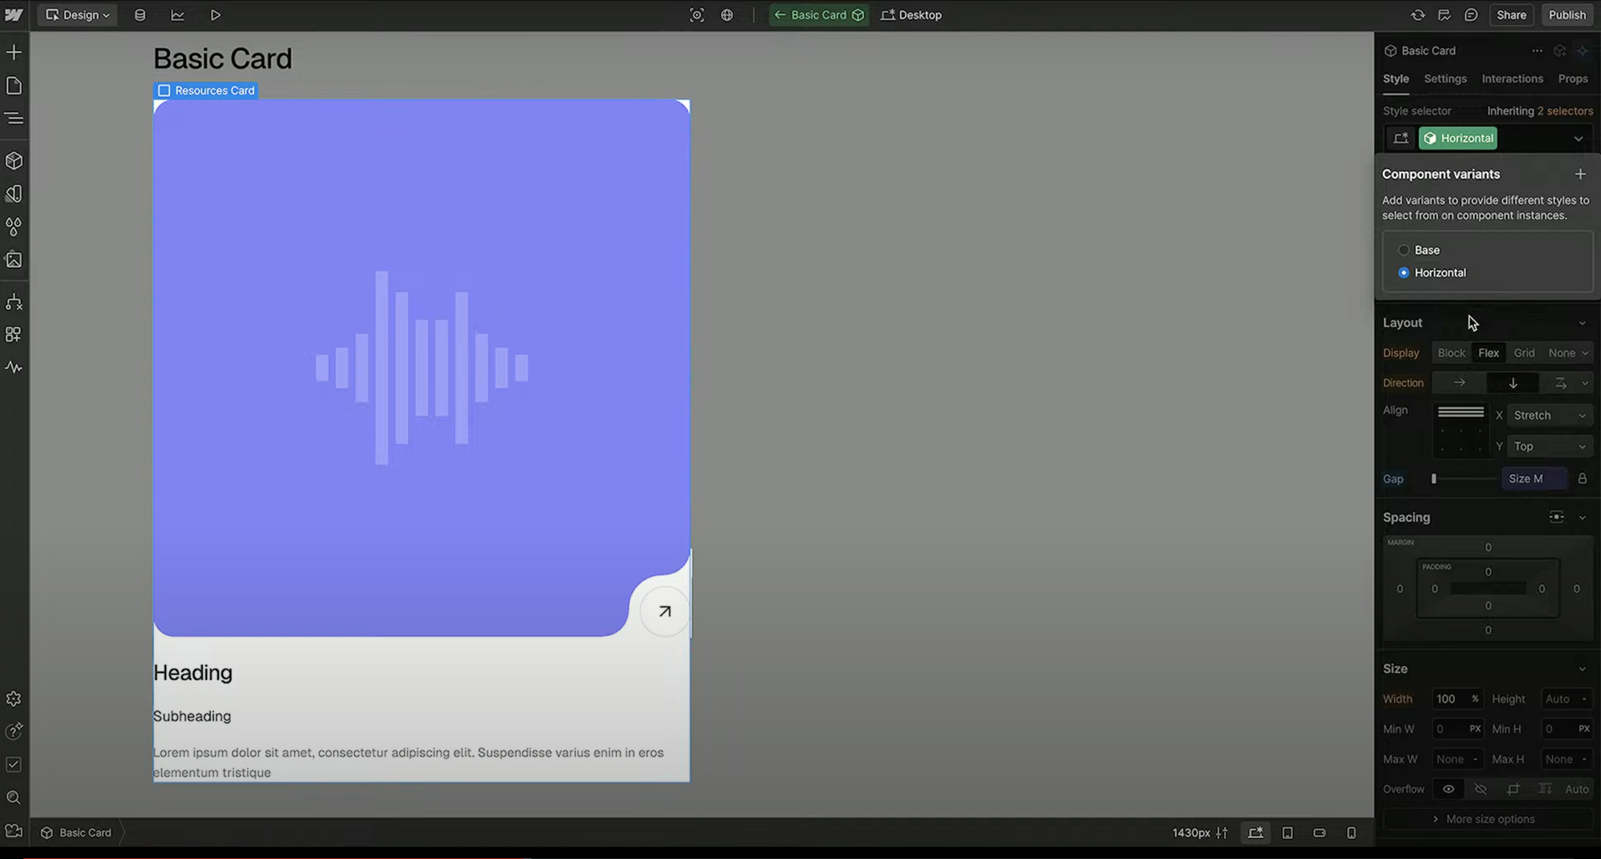The height and width of the screenshot is (859, 1601).
Task: Switch to mobile portrait breakpoint
Action: click(1351, 832)
